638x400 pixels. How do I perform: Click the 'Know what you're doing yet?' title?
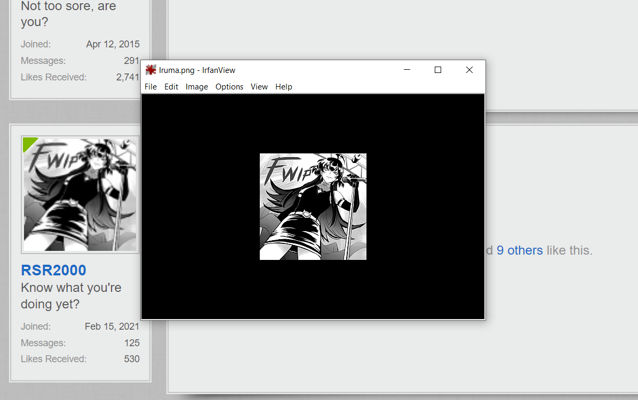click(71, 296)
